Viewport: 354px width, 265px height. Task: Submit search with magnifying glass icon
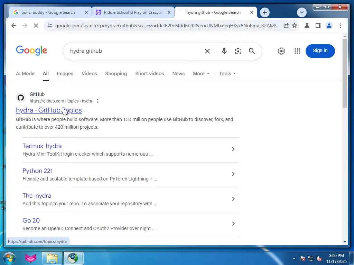click(x=252, y=51)
